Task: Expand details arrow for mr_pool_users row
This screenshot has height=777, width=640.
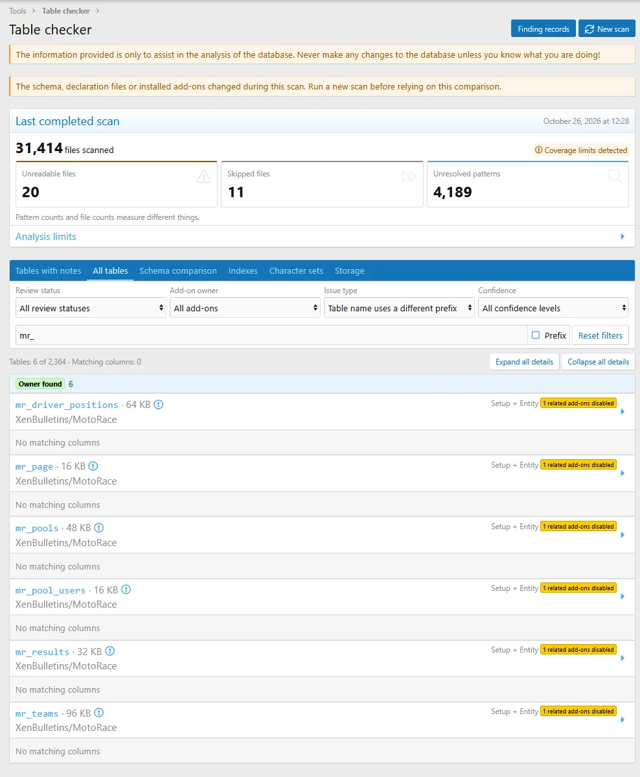Action: tap(623, 597)
